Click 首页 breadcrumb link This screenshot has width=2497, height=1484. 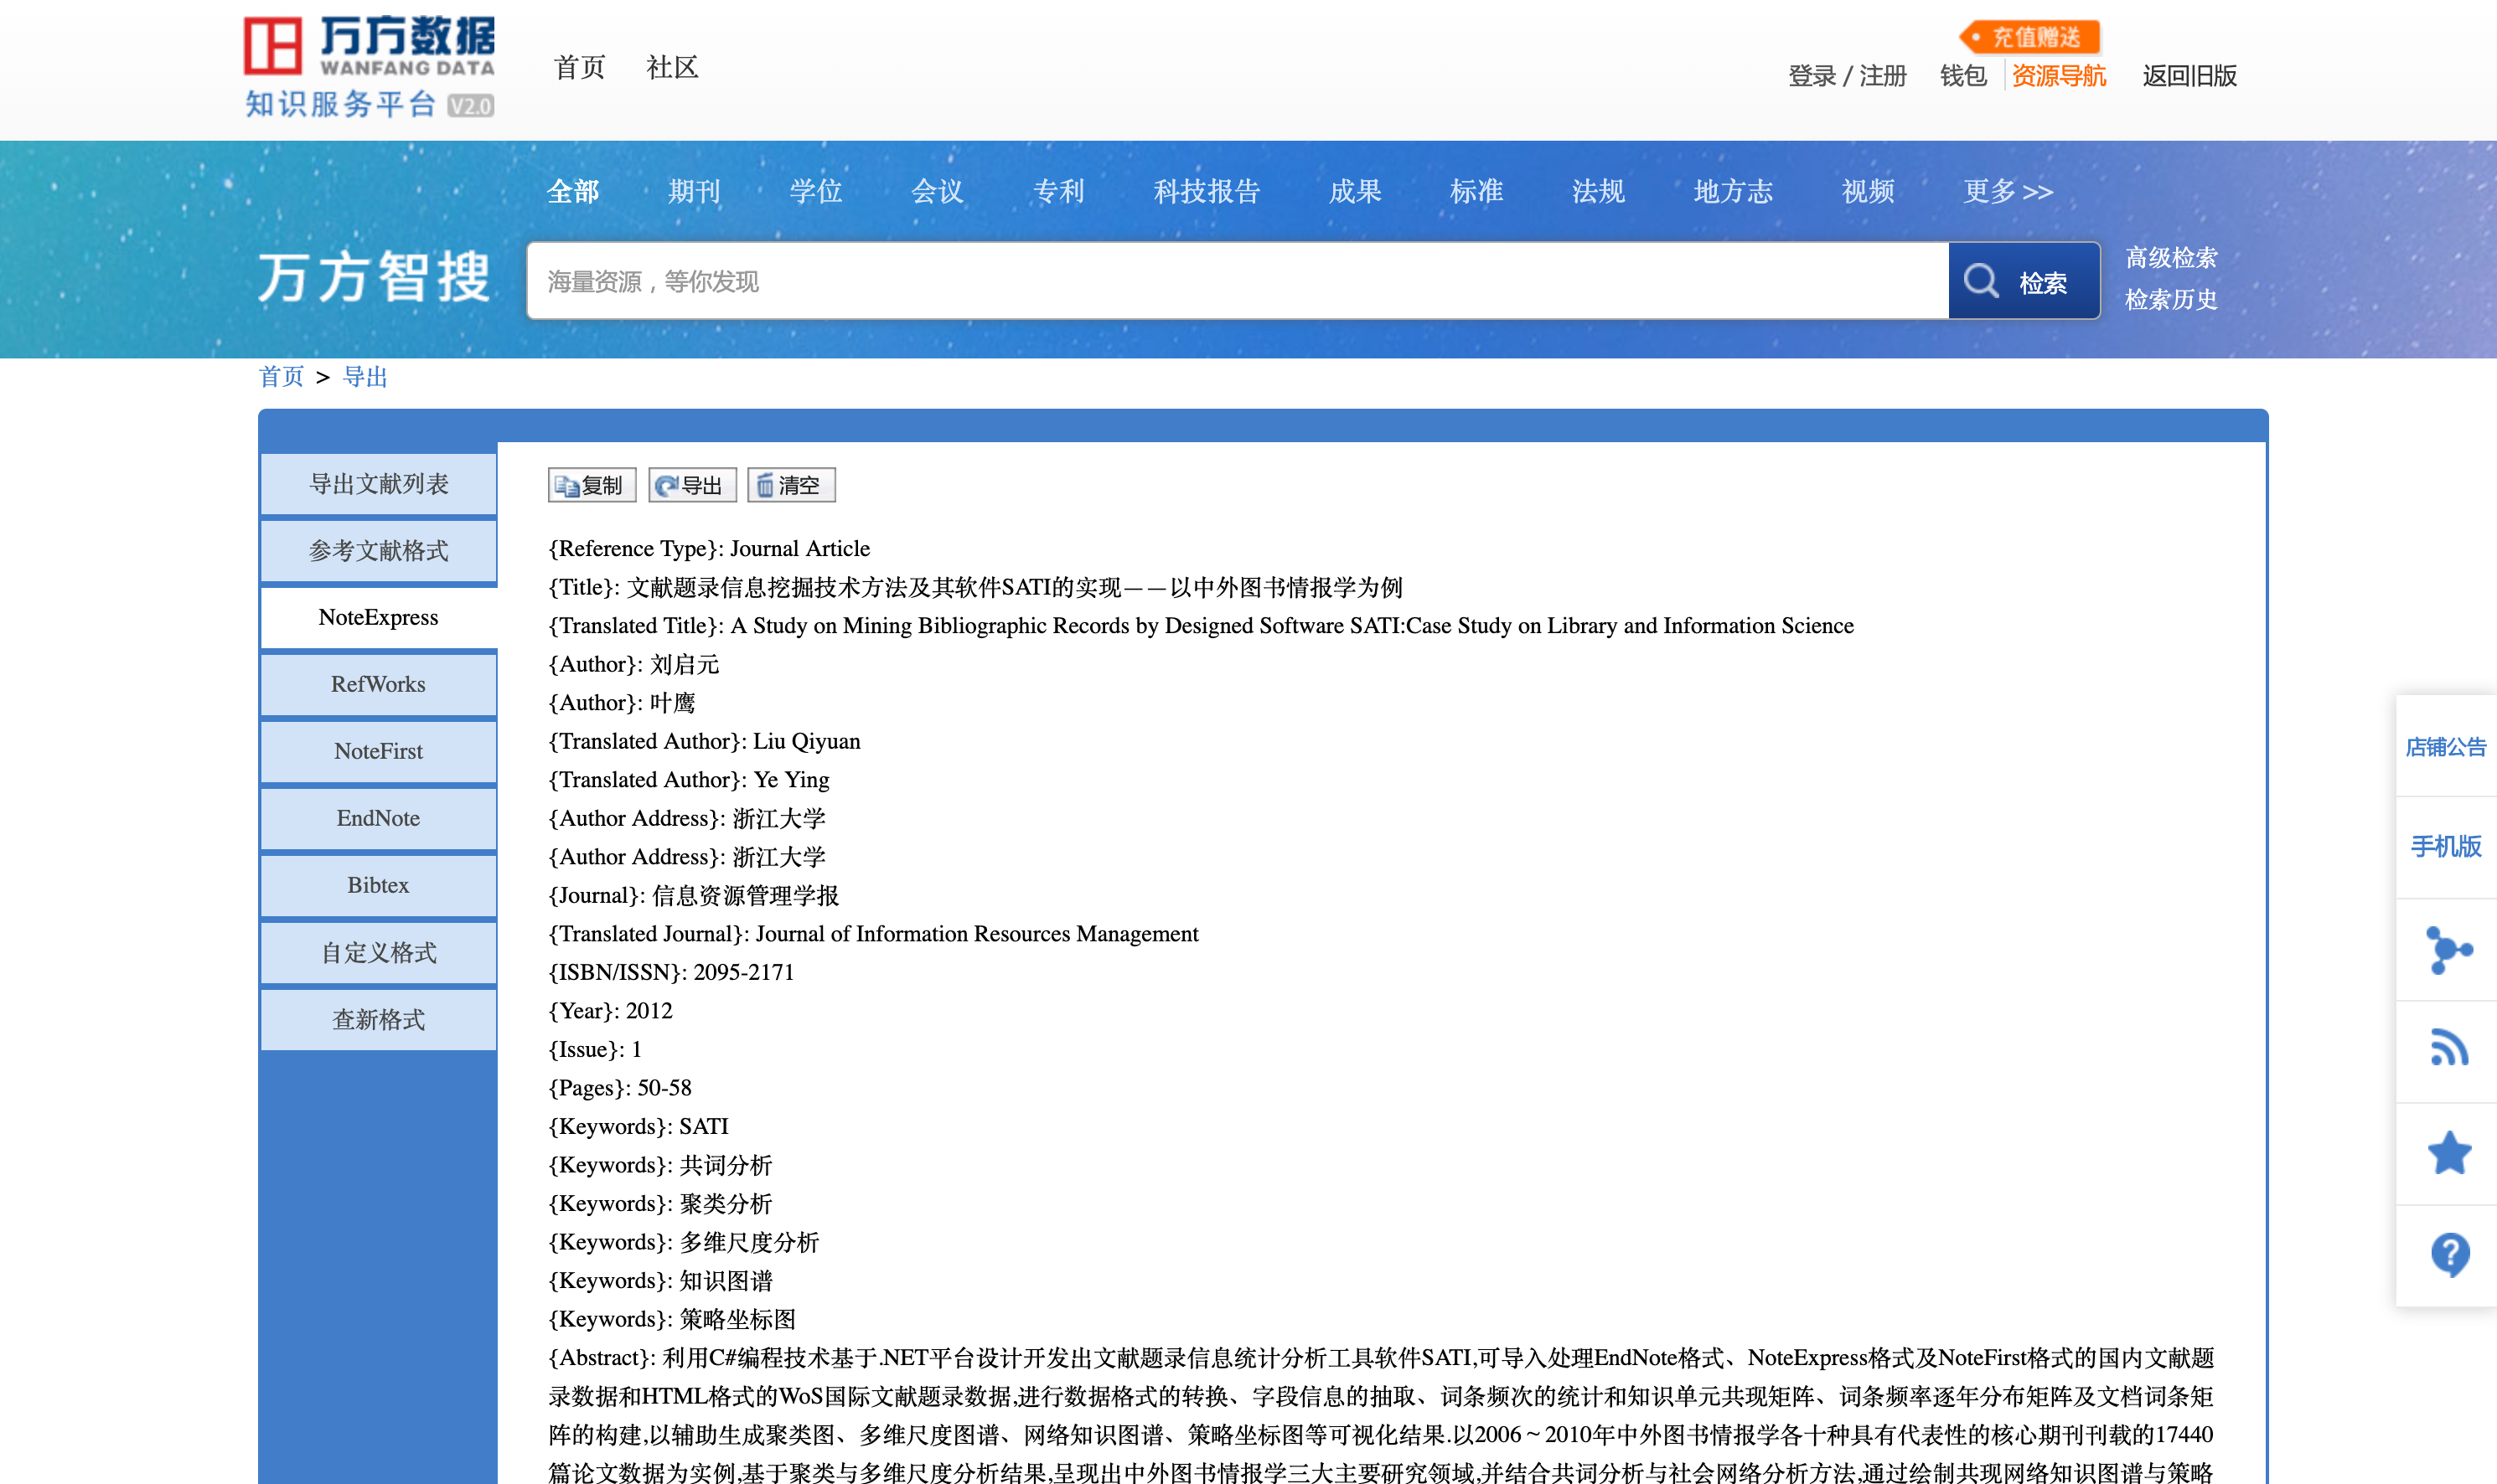(281, 377)
